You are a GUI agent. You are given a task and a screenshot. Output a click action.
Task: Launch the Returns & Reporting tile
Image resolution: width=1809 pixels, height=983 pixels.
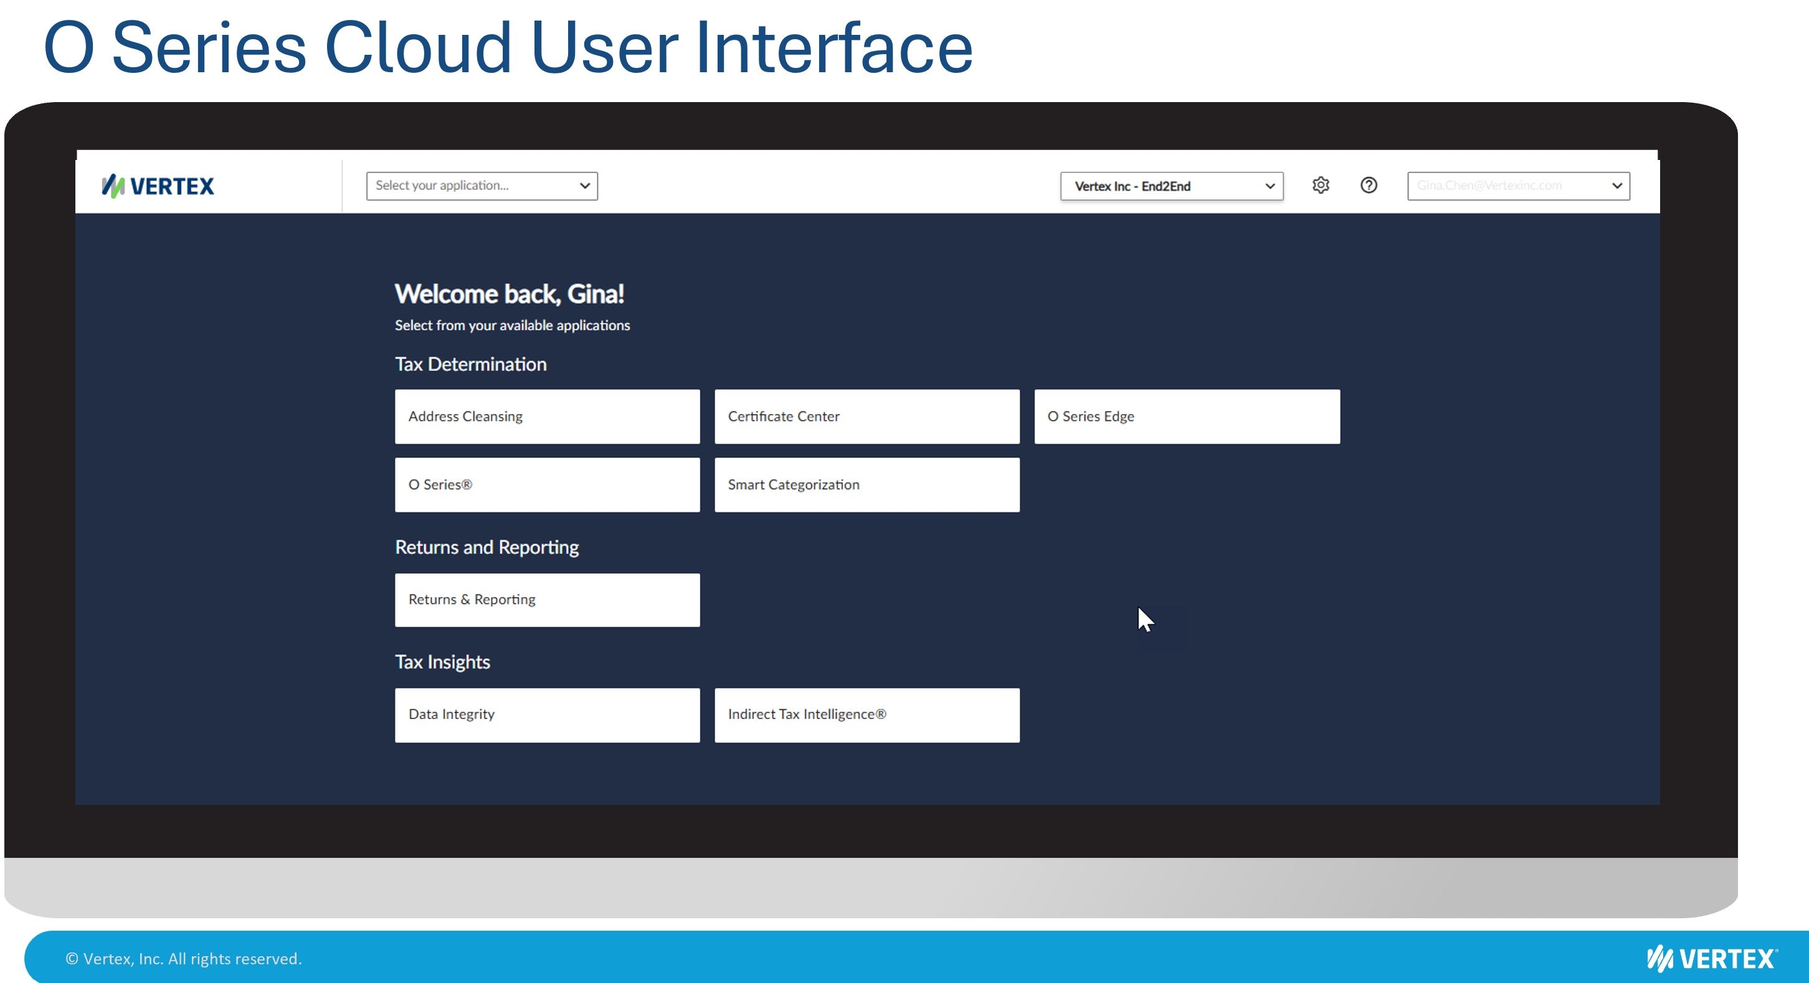point(547,600)
